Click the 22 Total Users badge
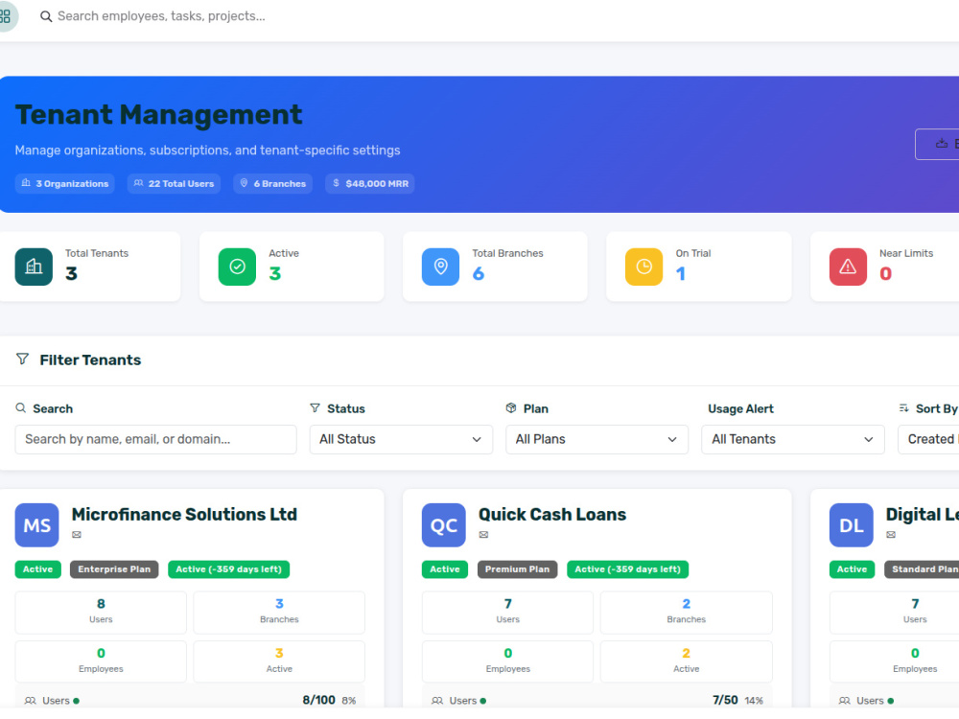The width and height of the screenshot is (959, 719). point(175,183)
